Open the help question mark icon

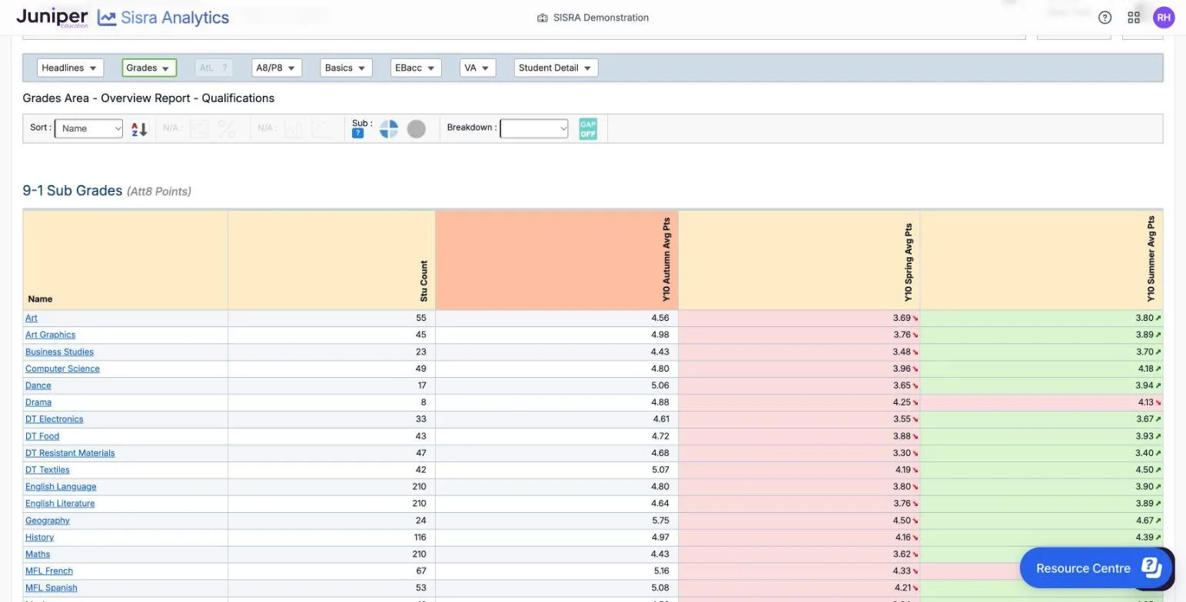pos(1105,18)
